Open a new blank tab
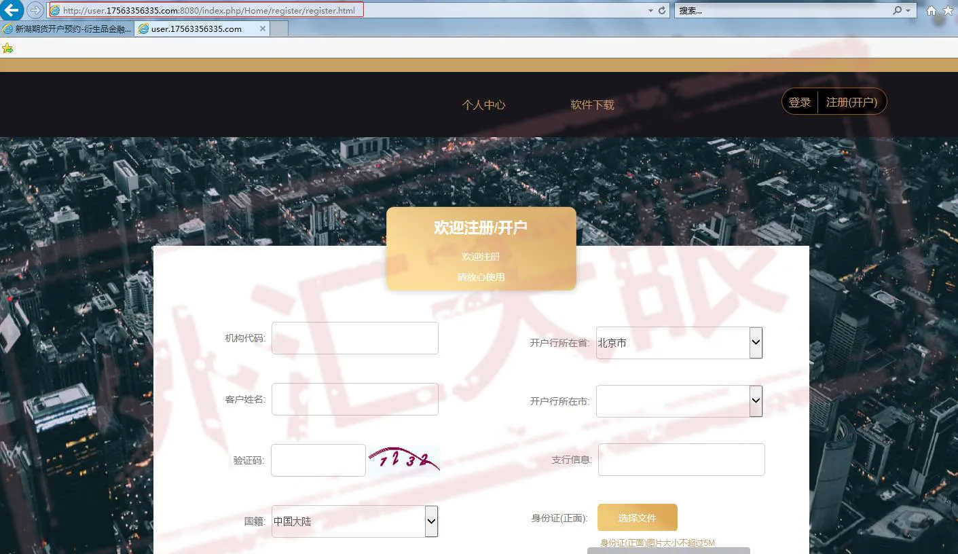 (279, 29)
